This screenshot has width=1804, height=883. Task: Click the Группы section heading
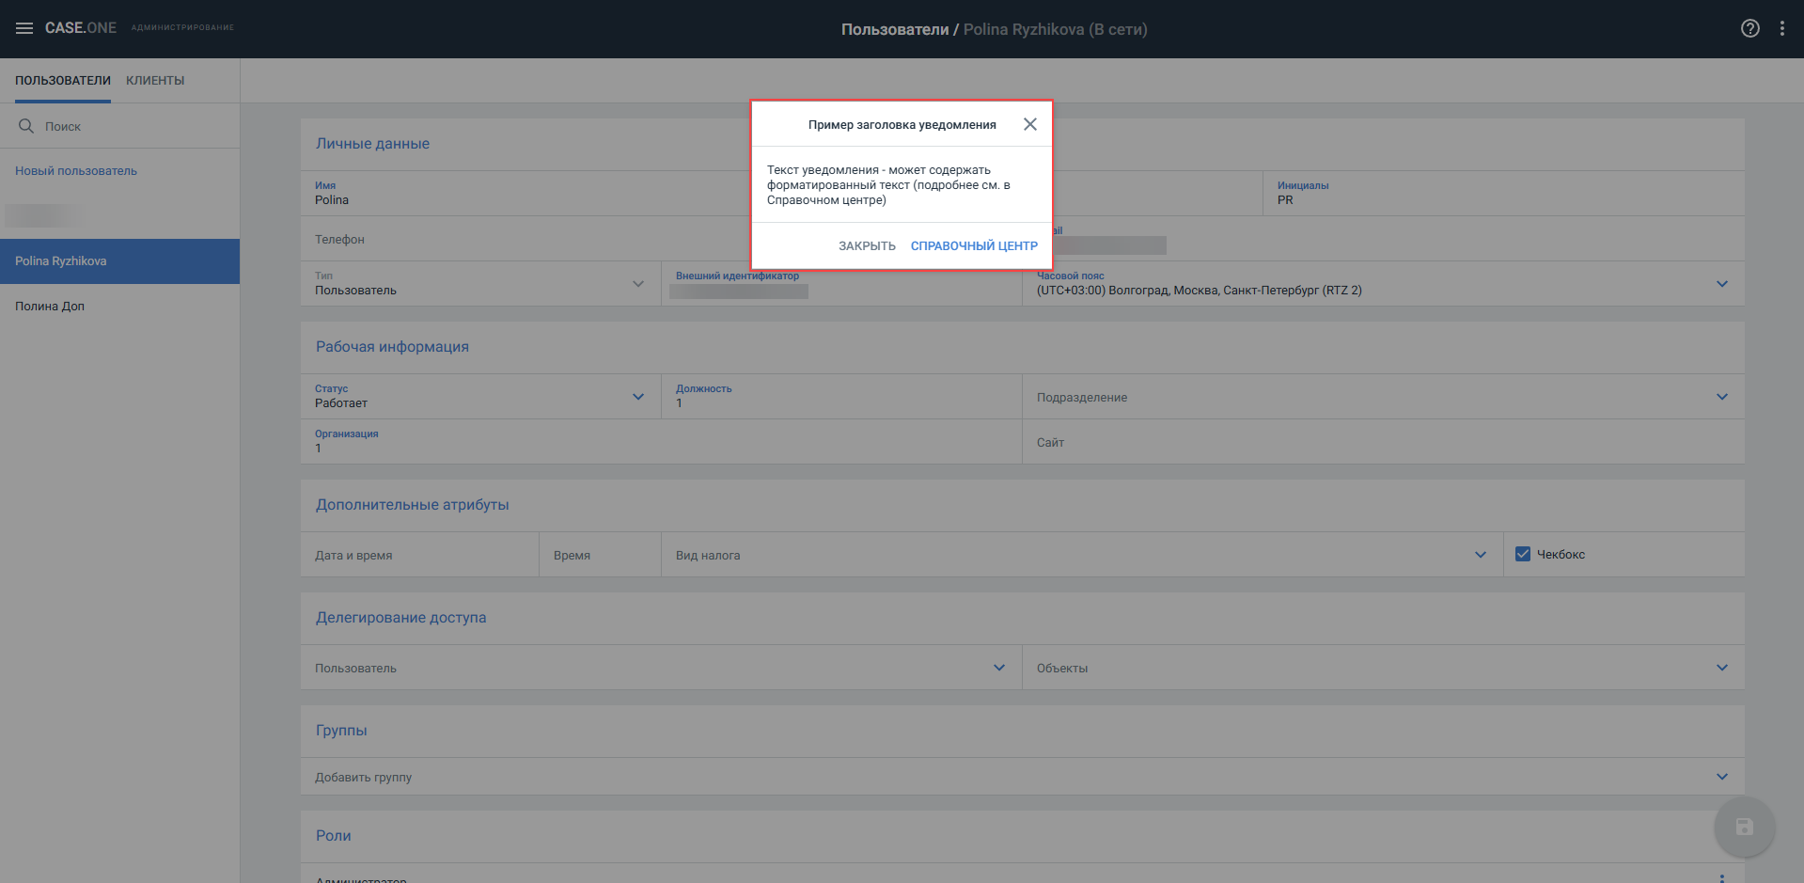341,731
